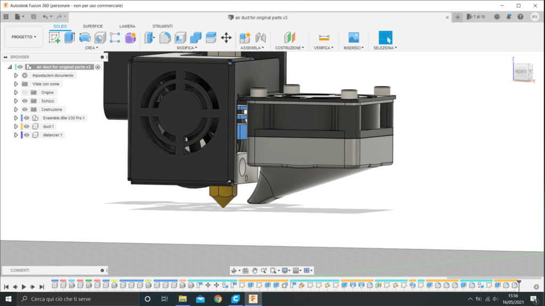The width and height of the screenshot is (545, 306).
Task: Open the job status clock icon
Action: [x=497, y=16]
